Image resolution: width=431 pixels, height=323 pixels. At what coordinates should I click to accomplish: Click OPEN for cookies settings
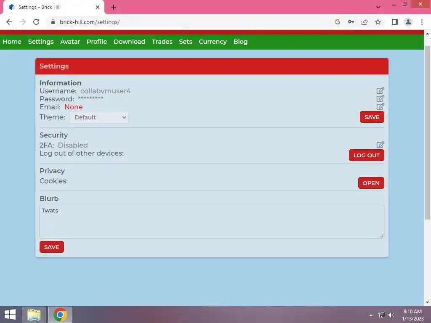[x=371, y=183]
